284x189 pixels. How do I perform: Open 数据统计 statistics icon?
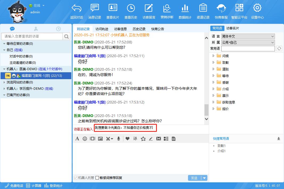click(x=185, y=8)
